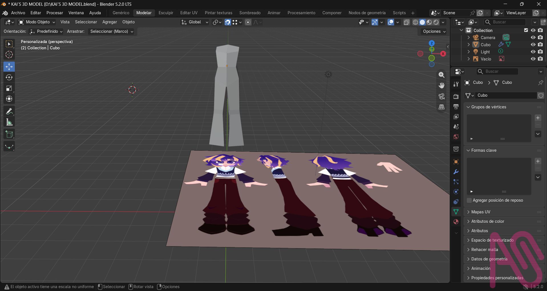This screenshot has width=547, height=291.
Task: Switch to Sombreado workspace tab
Action: tap(250, 13)
